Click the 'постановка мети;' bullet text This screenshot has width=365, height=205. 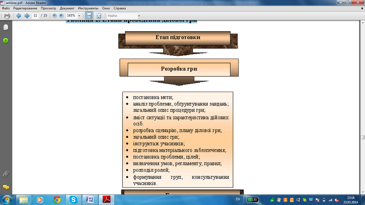coord(153,97)
